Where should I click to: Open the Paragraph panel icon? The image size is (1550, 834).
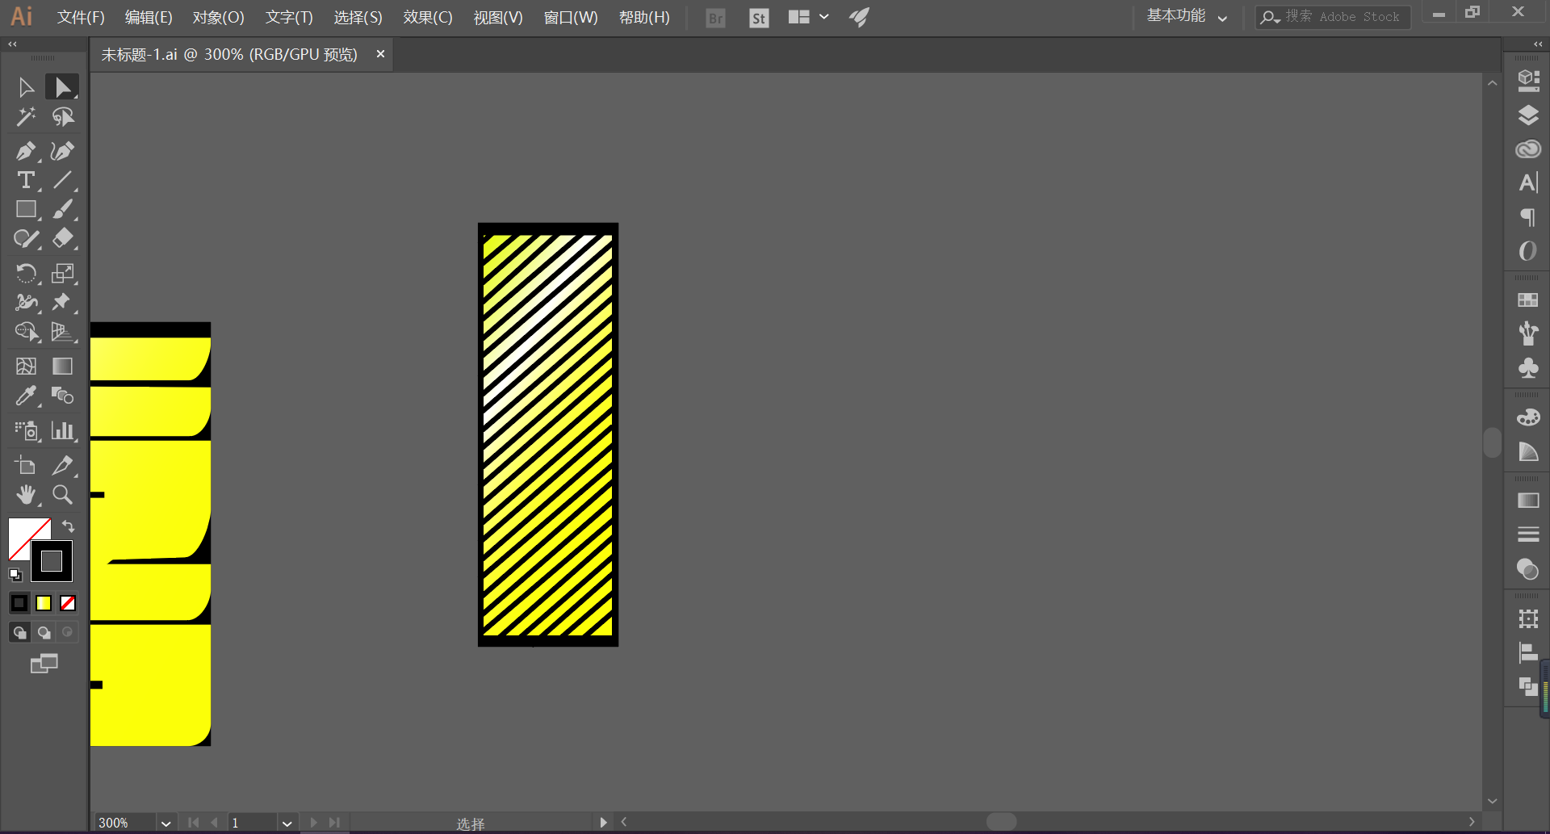pyautogui.click(x=1527, y=217)
